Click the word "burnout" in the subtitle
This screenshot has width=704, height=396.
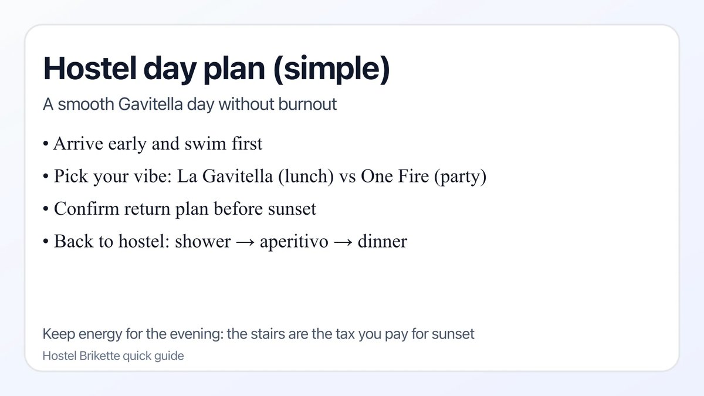tap(309, 105)
